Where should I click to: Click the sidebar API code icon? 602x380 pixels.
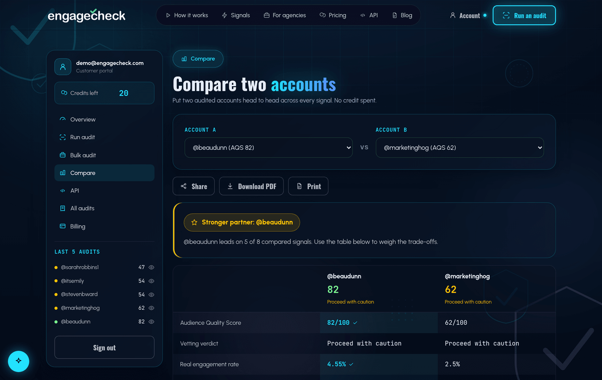coord(62,190)
